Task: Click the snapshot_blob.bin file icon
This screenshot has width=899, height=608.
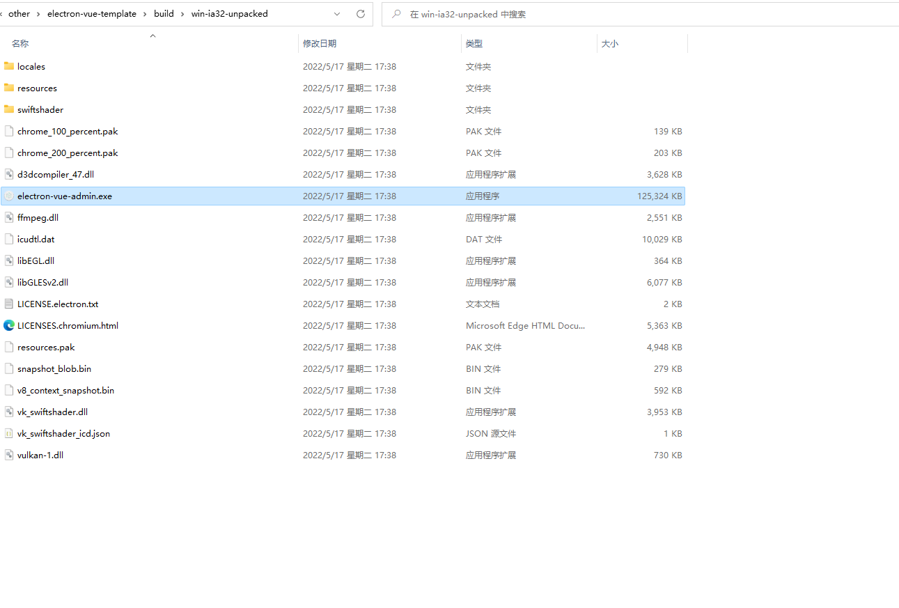Action: (9, 368)
